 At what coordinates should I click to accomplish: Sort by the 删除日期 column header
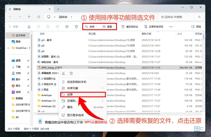[x=146, y=34]
